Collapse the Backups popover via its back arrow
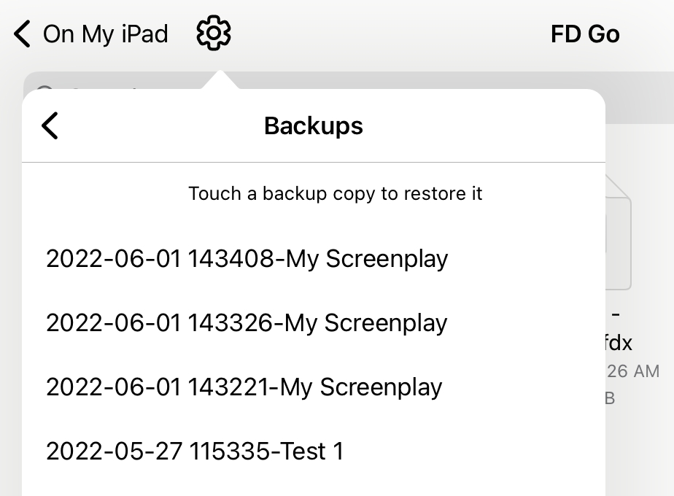 tap(50, 125)
